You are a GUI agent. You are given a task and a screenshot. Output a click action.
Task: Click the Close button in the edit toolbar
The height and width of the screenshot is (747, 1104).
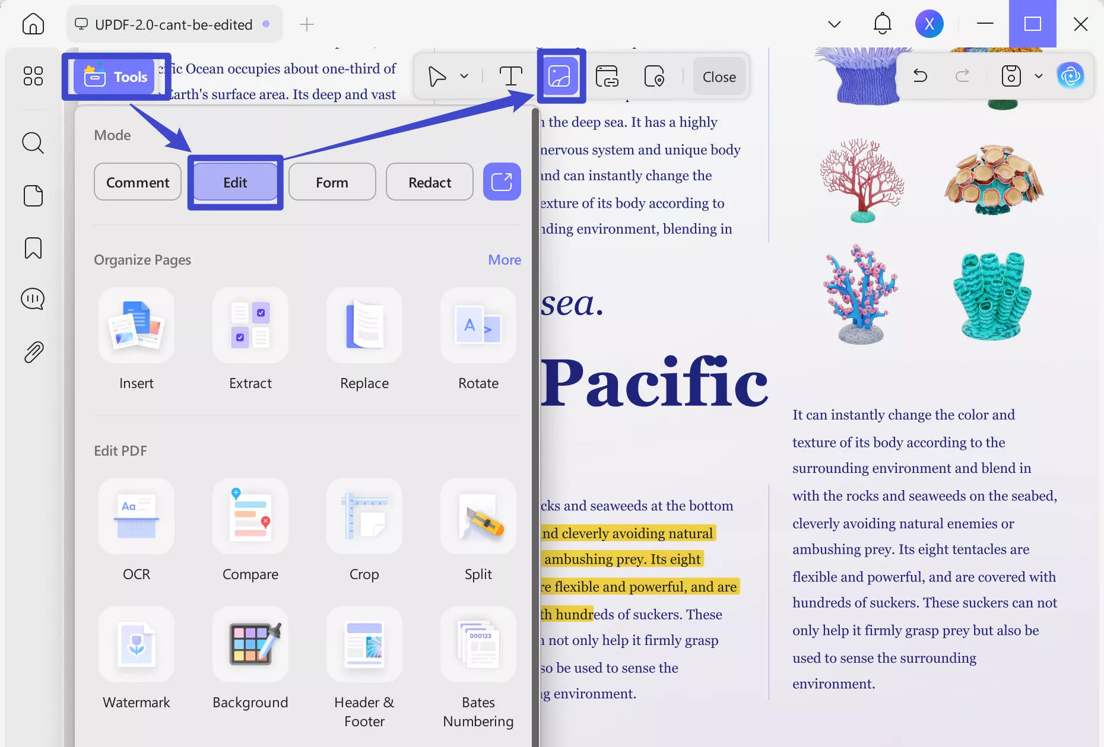[719, 76]
